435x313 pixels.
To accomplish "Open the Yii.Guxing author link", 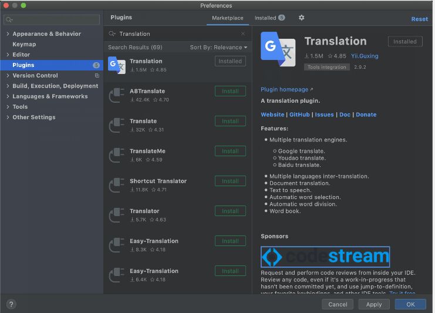I will click(x=365, y=56).
